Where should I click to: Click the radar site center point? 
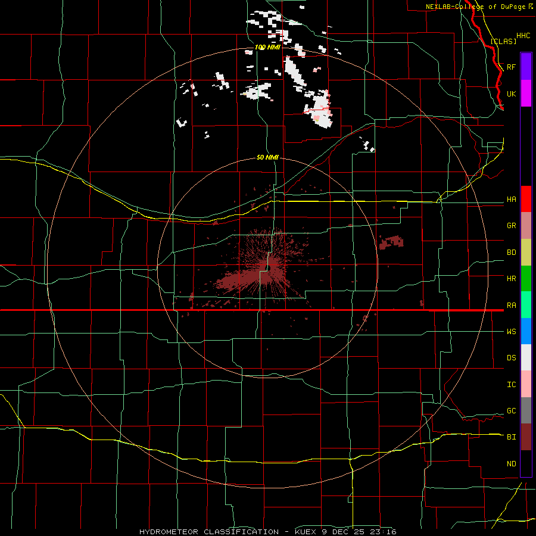pos(269,268)
